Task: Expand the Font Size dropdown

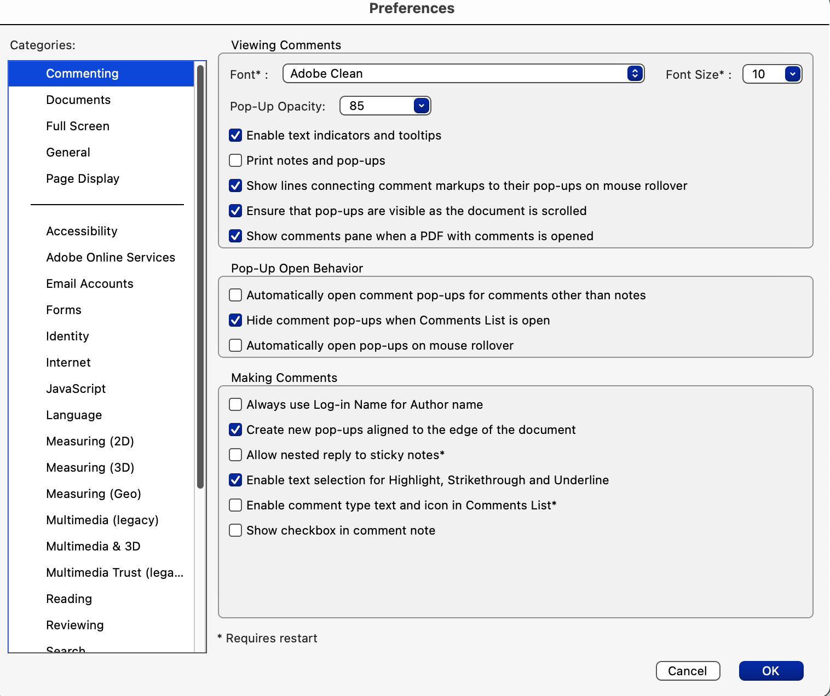Action: pos(772,74)
